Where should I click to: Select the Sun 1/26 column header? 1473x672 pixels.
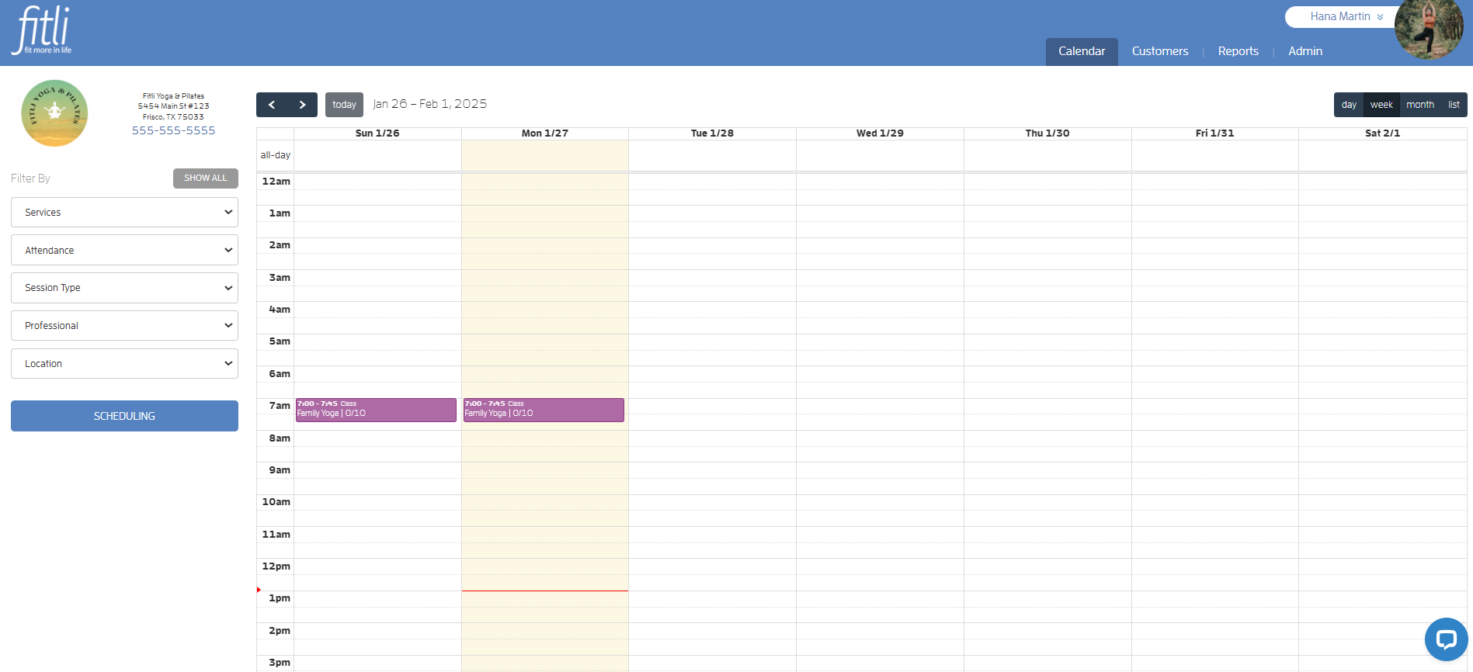(377, 133)
